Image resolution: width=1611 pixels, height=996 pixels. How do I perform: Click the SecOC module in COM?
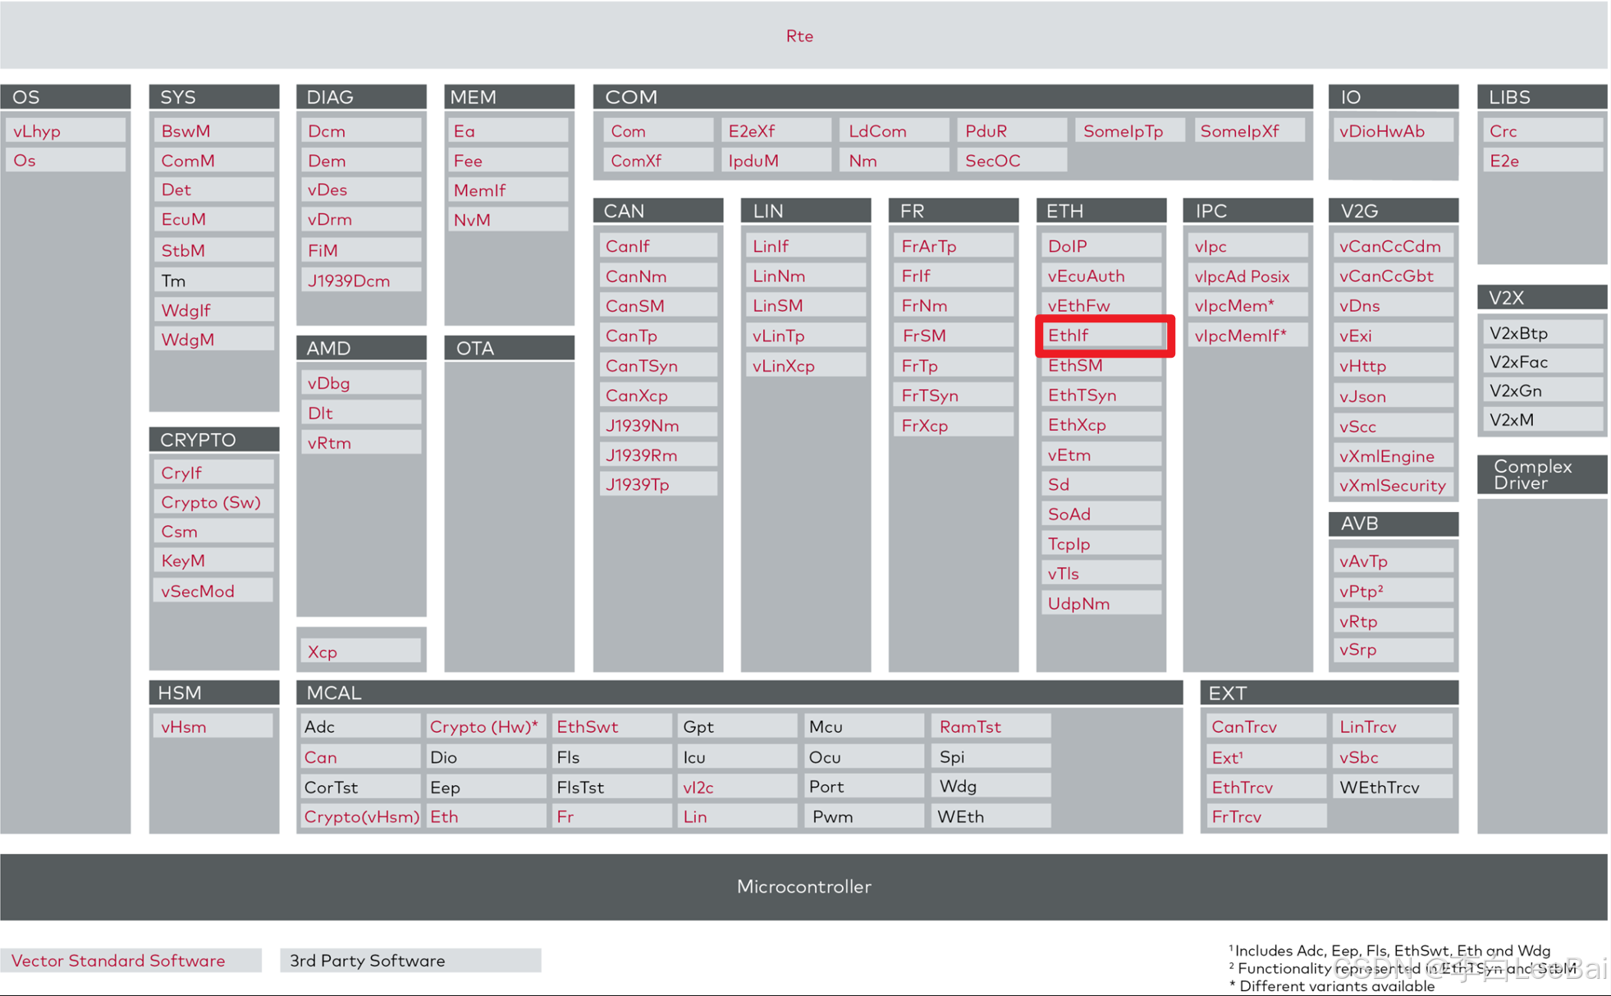[1011, 161]
